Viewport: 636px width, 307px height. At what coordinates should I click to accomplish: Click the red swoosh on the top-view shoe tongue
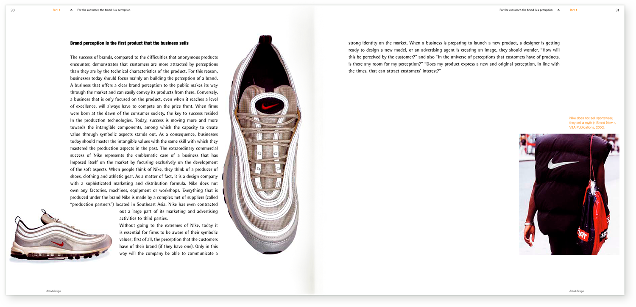click(x=271, y=106)
